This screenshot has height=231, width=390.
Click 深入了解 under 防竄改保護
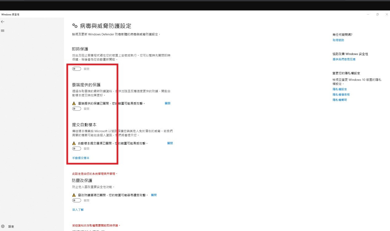click(x=78, y=210)
